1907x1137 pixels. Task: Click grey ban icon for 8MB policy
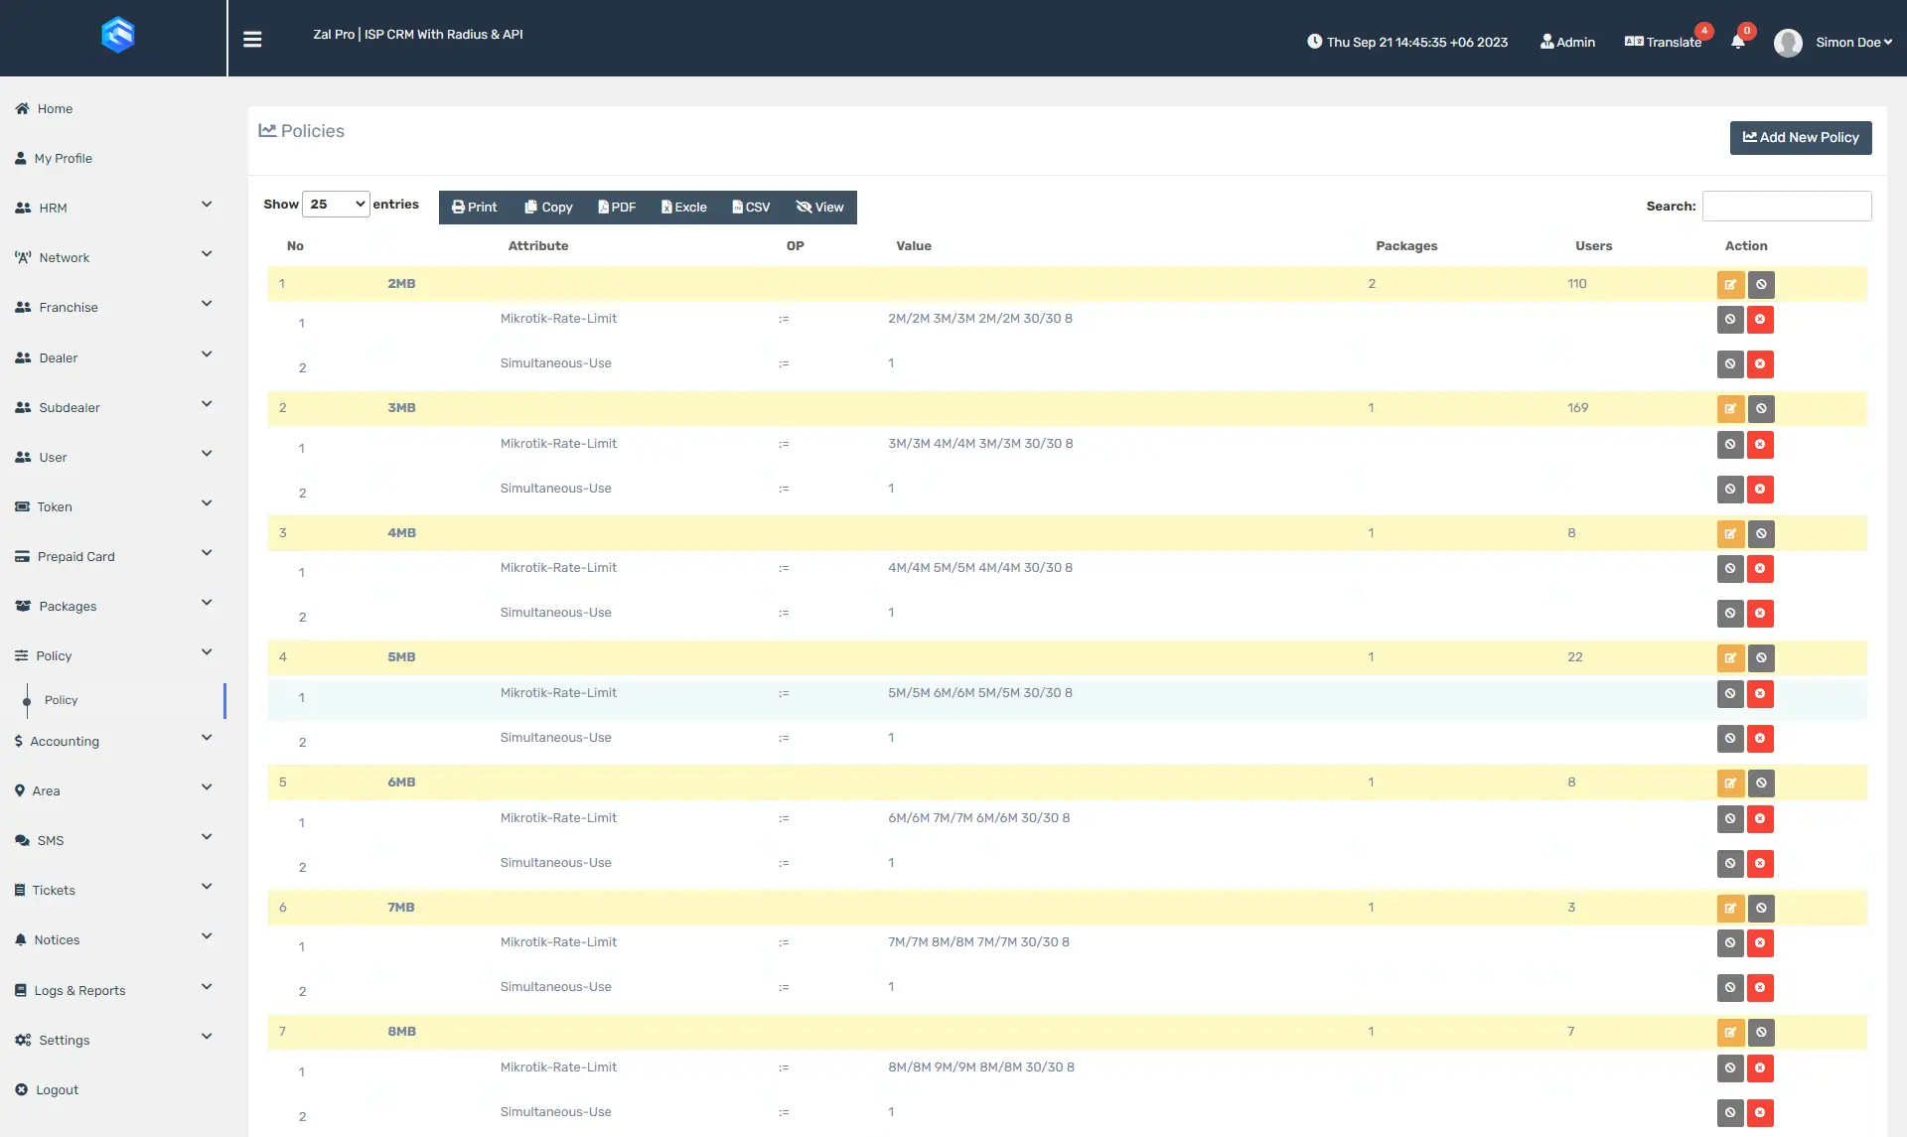(1761, 1033)
